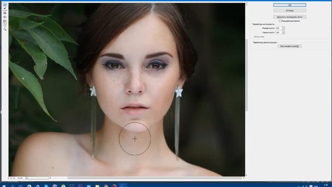332x187 pixels.
Task: Open the zoom percentage dropdown
Action: (x=26, y=178)
